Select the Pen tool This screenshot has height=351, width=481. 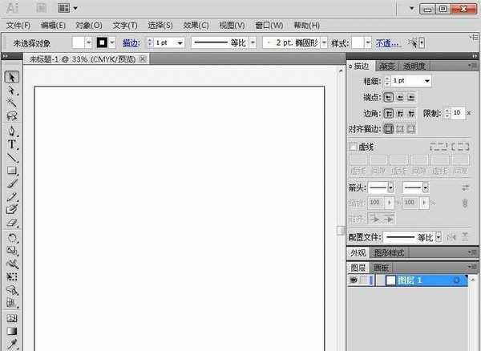(x=13, y=131)
